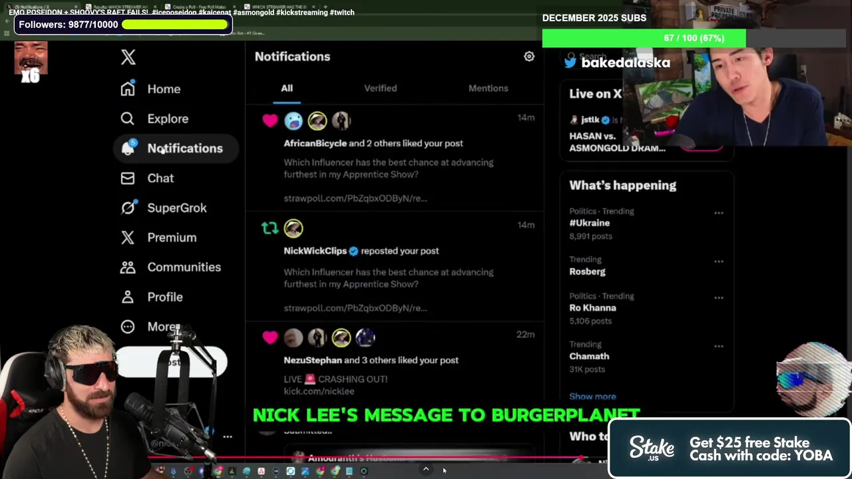Open the Rosberg trending topic
The height and width of the screenshot is (479, 852).
click(x=587, y=271)
